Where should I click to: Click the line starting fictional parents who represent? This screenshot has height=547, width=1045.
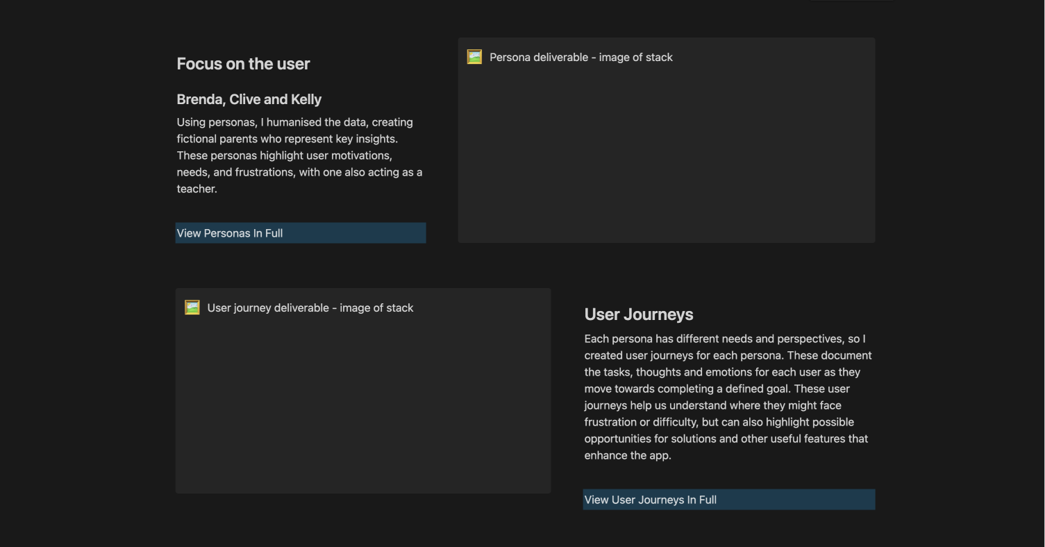[x=287, y=139]
